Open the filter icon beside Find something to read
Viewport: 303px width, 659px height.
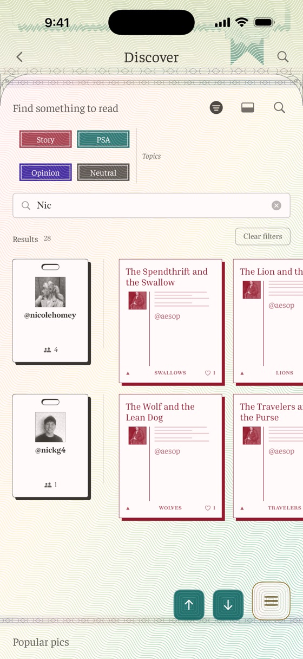pyautogui.click(x=216, y=108)
